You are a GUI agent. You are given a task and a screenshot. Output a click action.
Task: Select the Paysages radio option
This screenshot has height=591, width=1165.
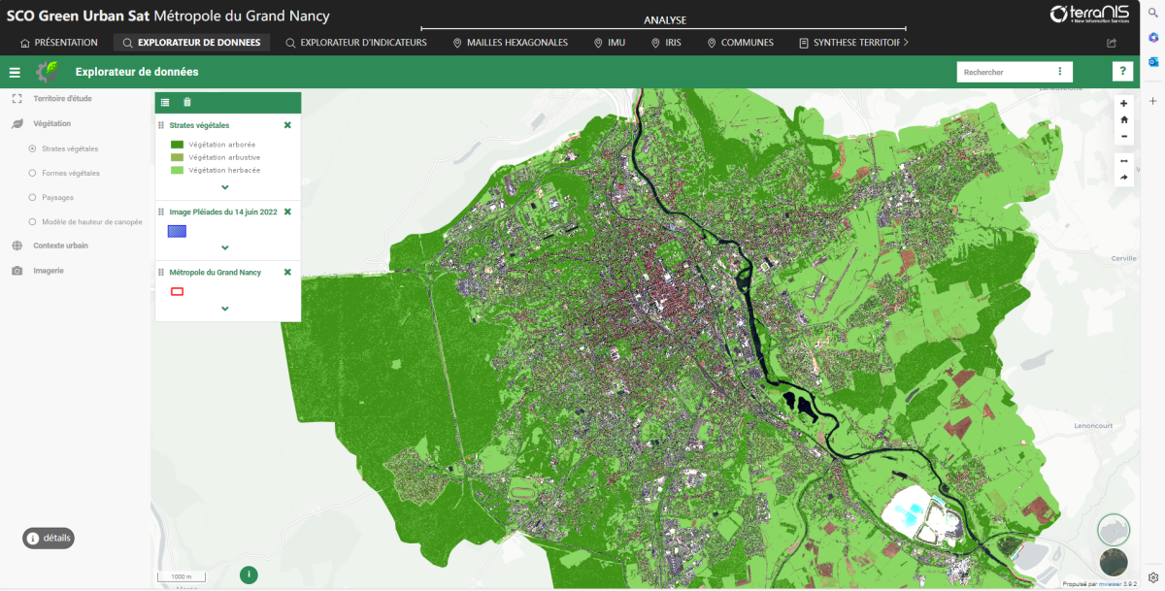click(x=32, y=197)
